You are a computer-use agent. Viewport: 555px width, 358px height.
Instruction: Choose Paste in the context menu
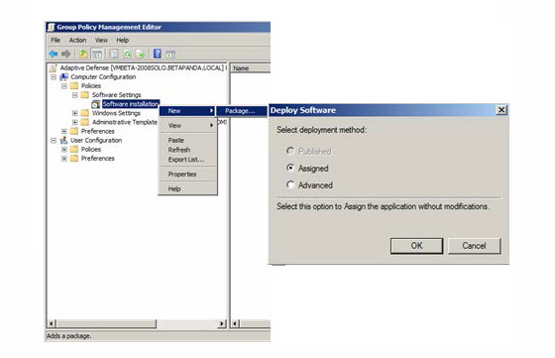click(188, 140)
